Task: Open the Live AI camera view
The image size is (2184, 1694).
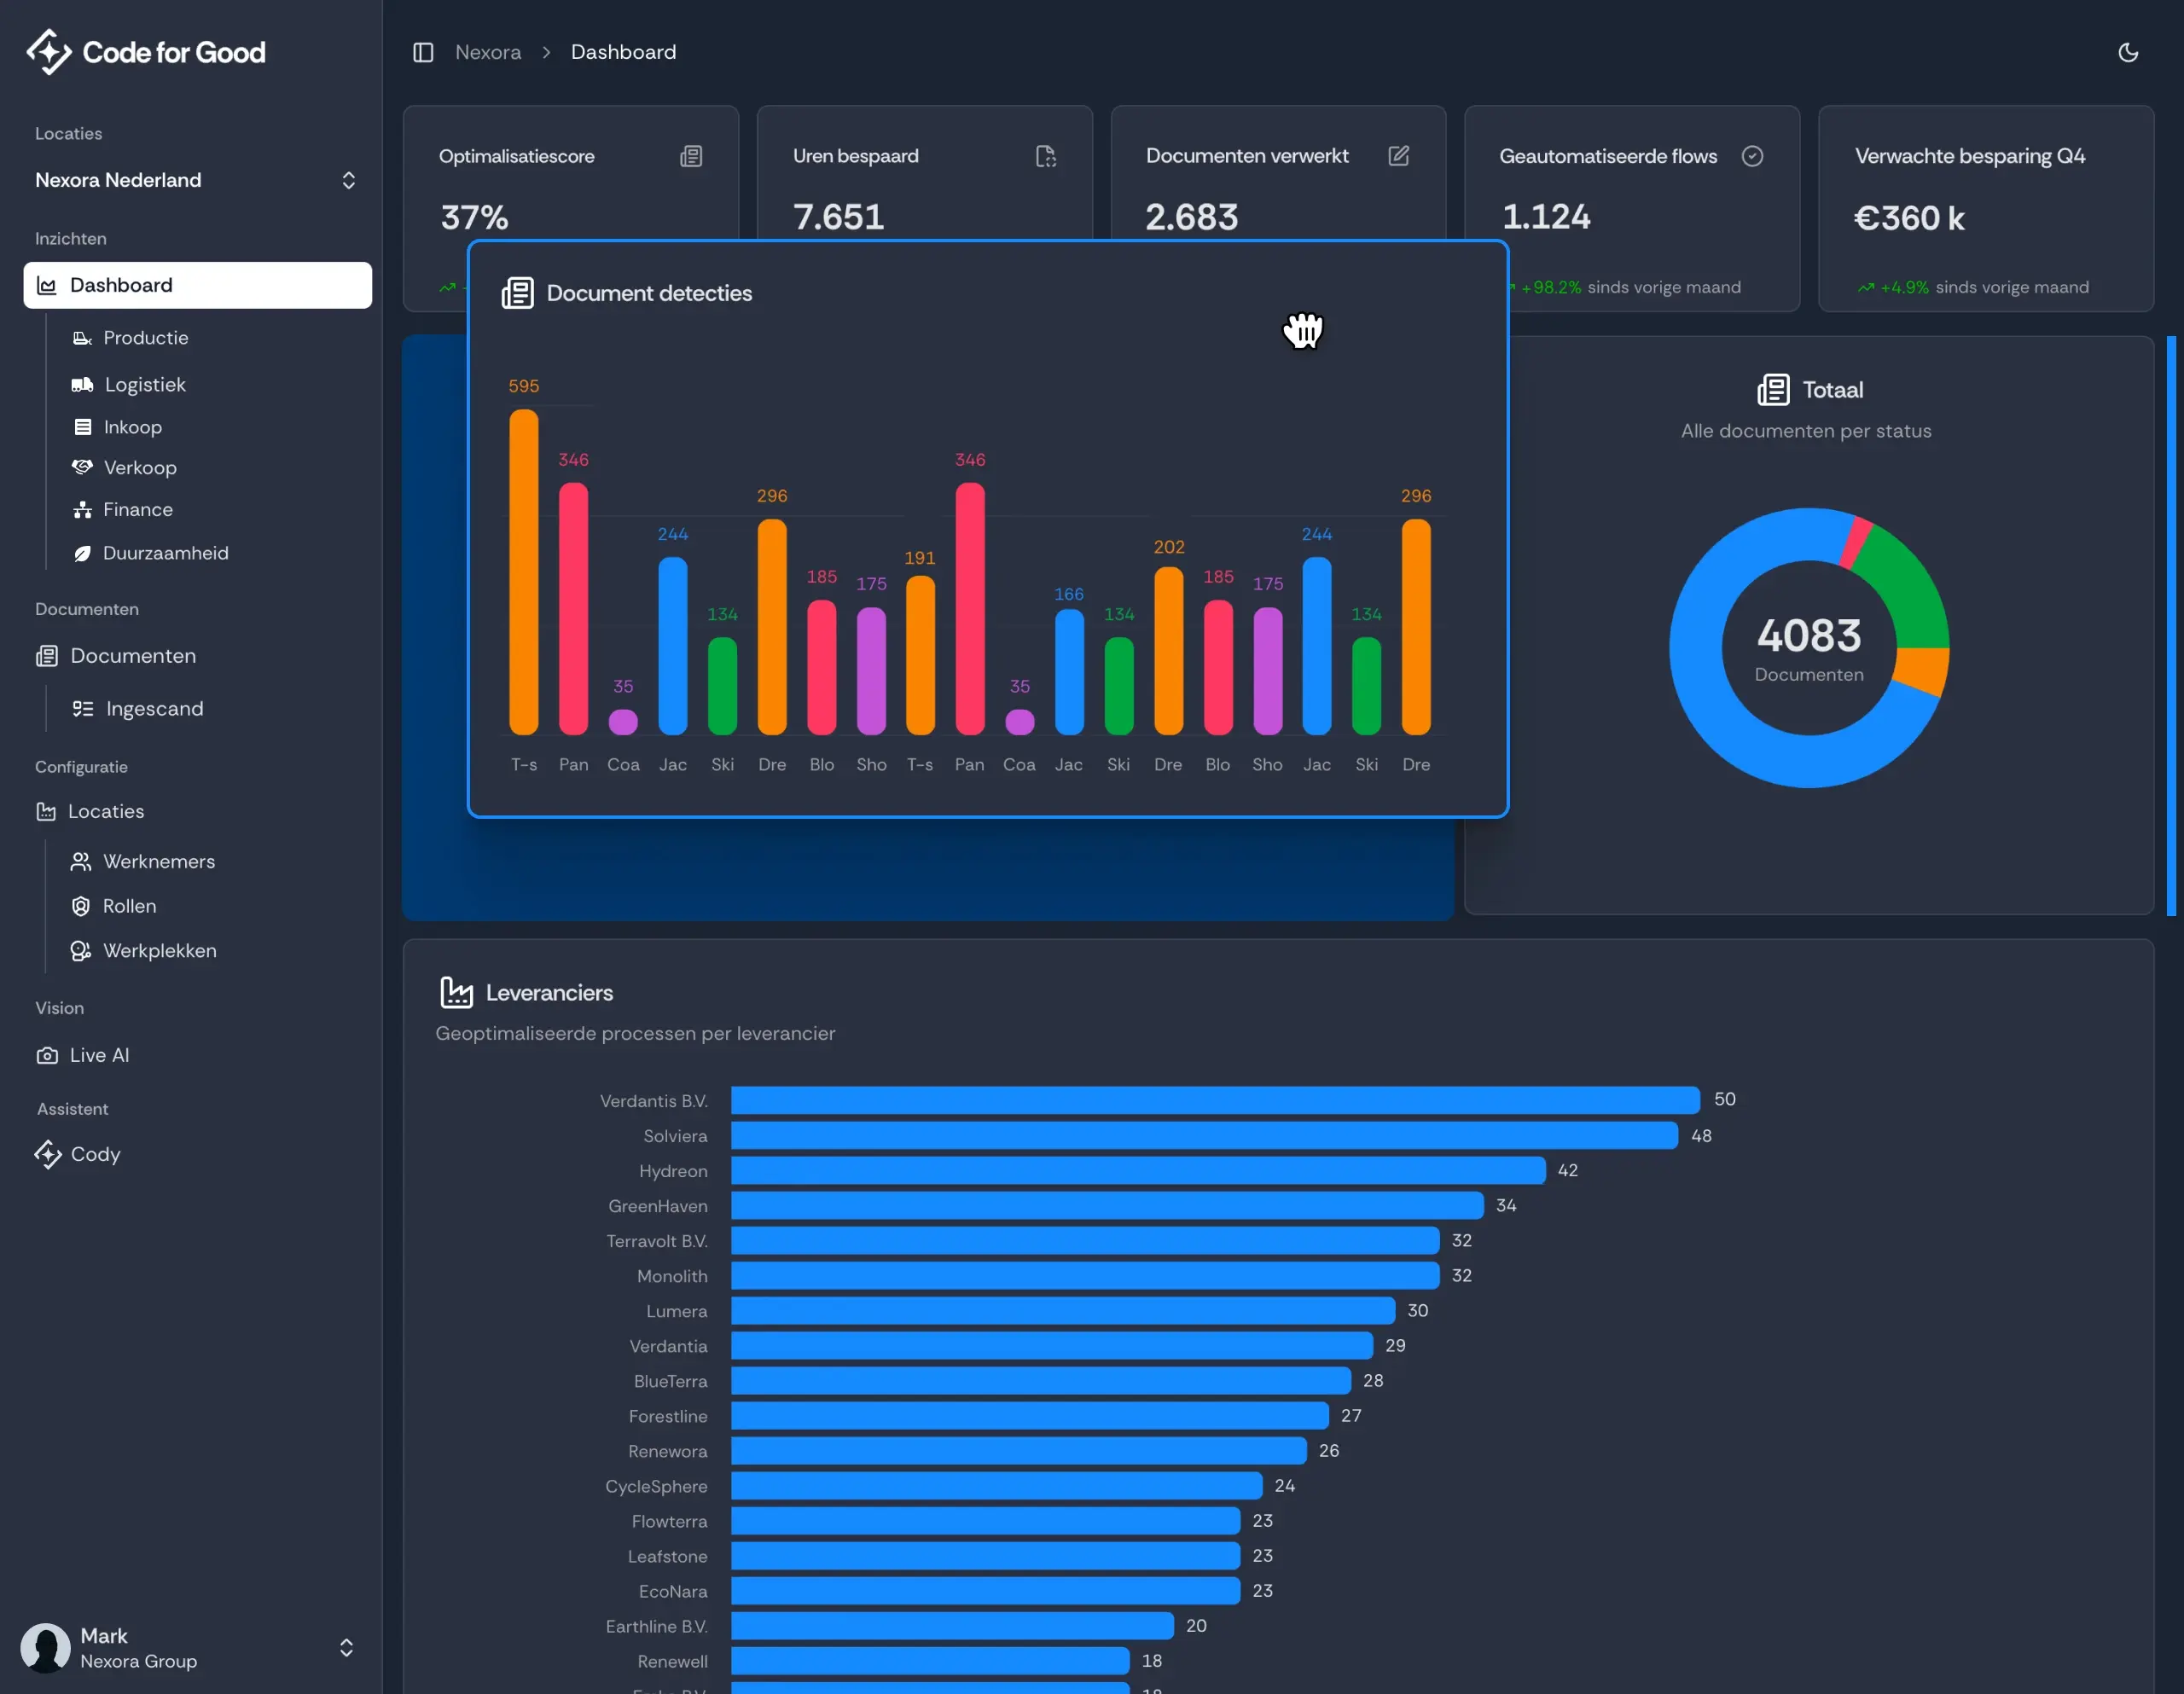Action: coord(98,1055)
